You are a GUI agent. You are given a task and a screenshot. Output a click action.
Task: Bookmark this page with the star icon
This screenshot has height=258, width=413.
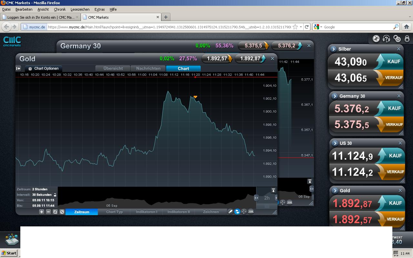[x=295, y=27]
